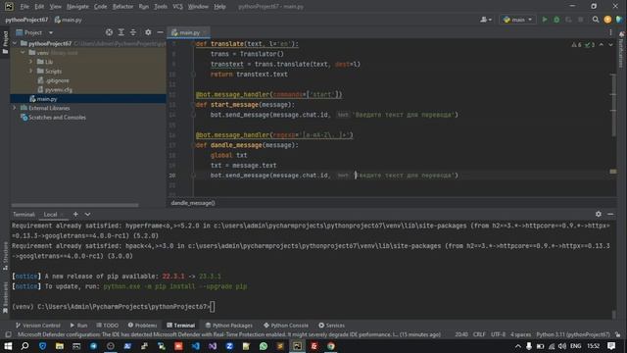Click the UTF-8 encoding status widget

point(498,334)
